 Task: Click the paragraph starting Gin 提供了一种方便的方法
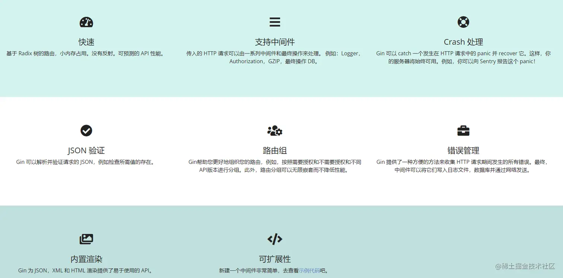pyautogui.click(x=463, y=166)
